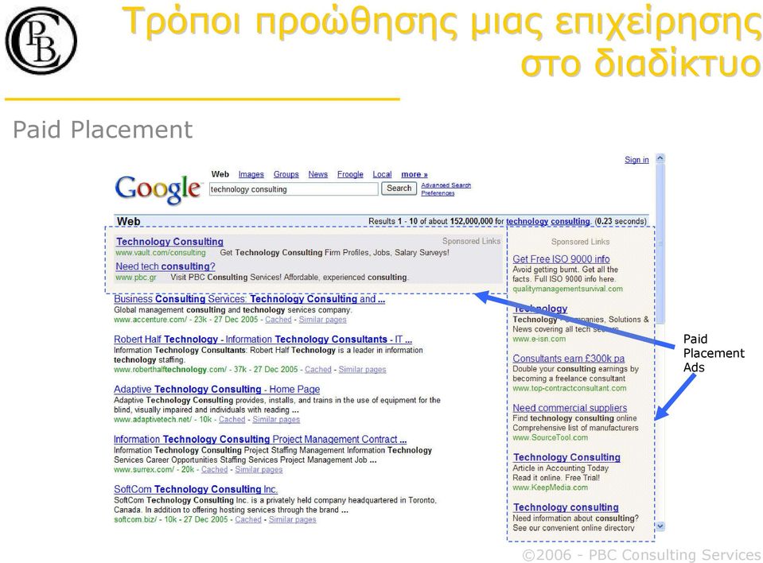Click the Need tech consulting? ad
Screen dimensions: 763x563
pyautogui.click(x=165, y=266)
